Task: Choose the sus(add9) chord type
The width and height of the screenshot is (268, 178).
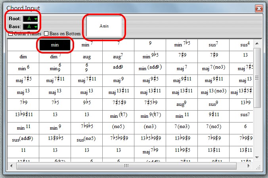Action: pyautogui.click(x=23, y=140)
